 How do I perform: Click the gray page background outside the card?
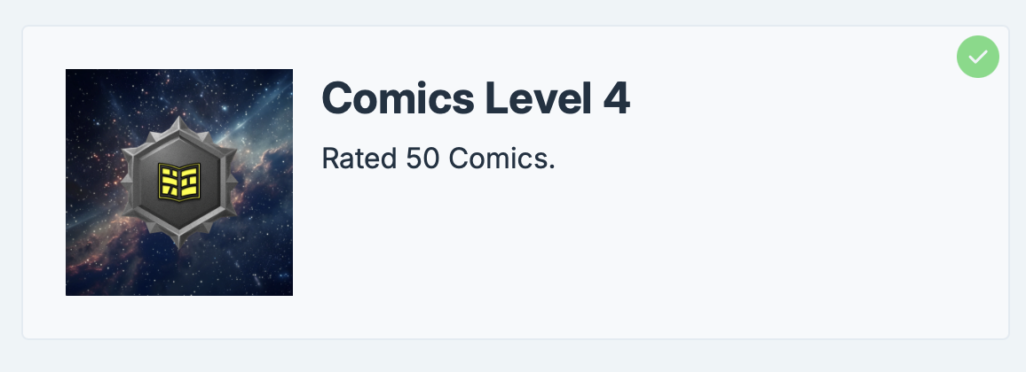(513, 356)
